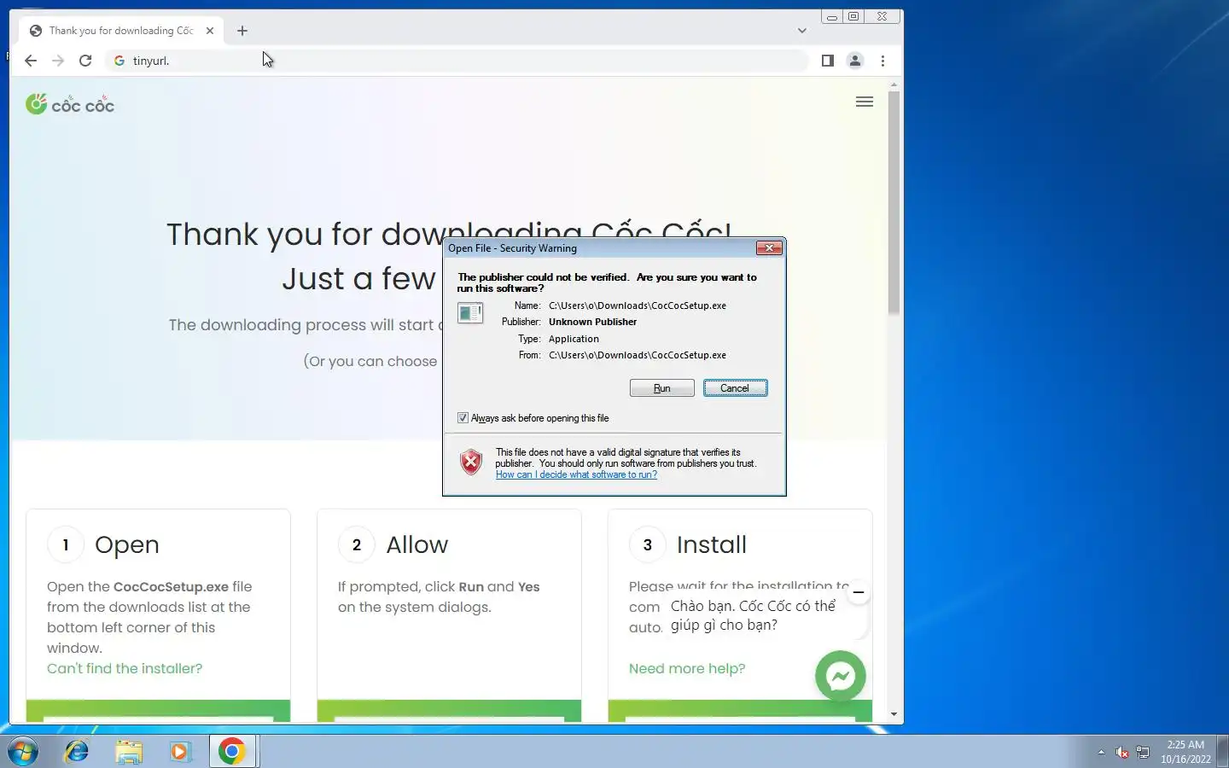
Task: Open the tab search chevron
Action: click(801, 31)
